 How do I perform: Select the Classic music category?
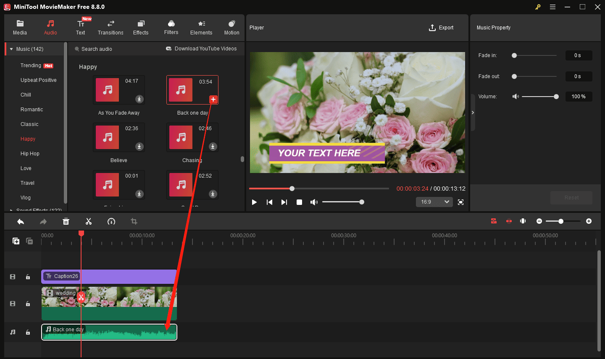29,124
